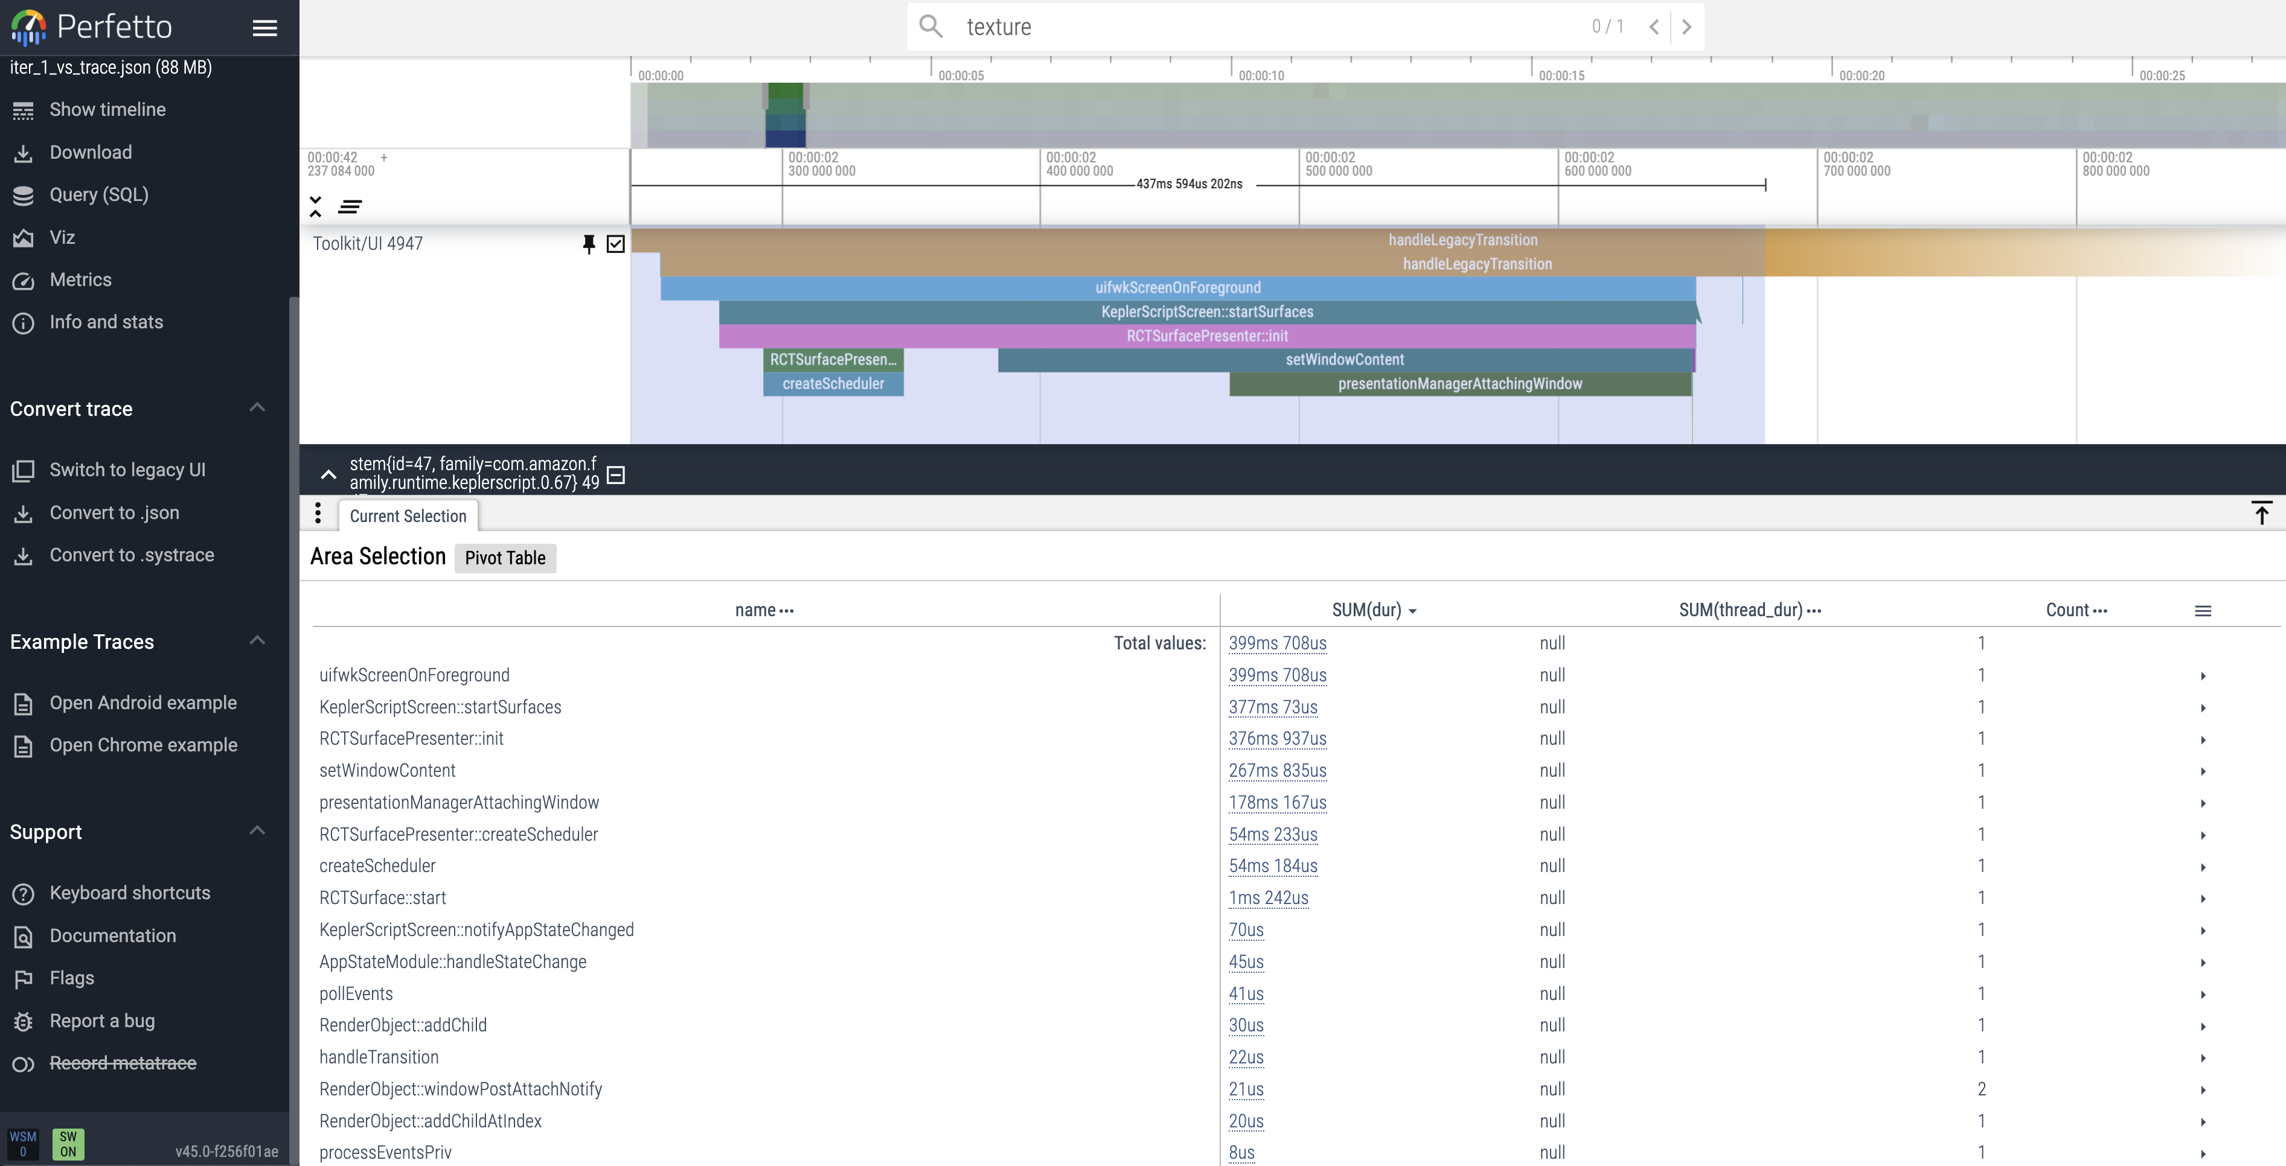Collapse the Convert trace section
The image size is (2286, 1166).
[x=257, y=407]
